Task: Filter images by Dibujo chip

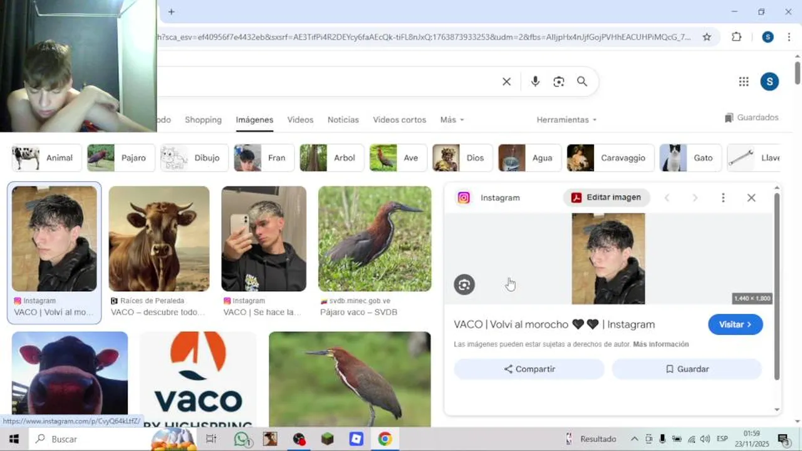Action: point(194,158)
